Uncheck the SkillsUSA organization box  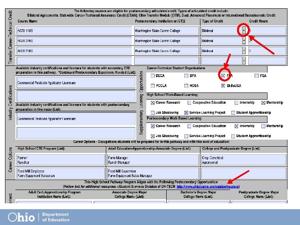[223, 86]
